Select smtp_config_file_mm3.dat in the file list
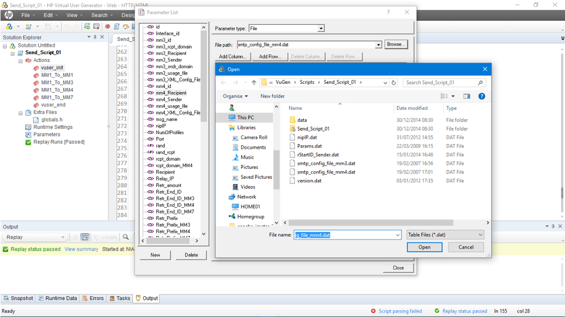Image resolution: width=565 pixels, height=317 pixels. click(326, 164)
